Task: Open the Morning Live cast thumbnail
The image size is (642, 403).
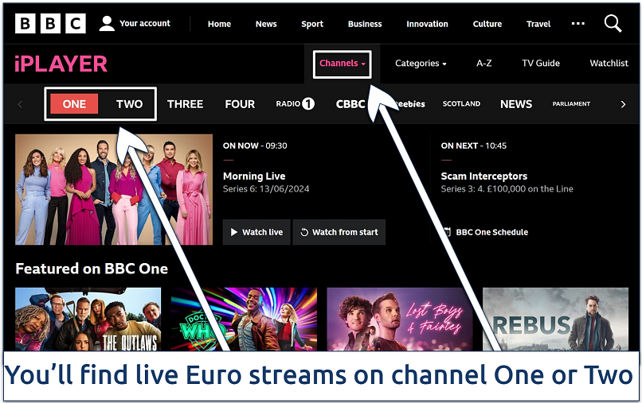Action: 114,190
